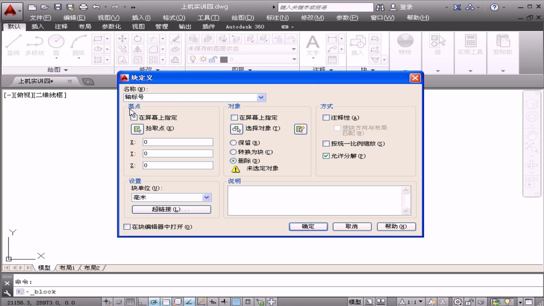Select the 保留 radio button
The image size is (544, 306).
(x=233, y=143)
